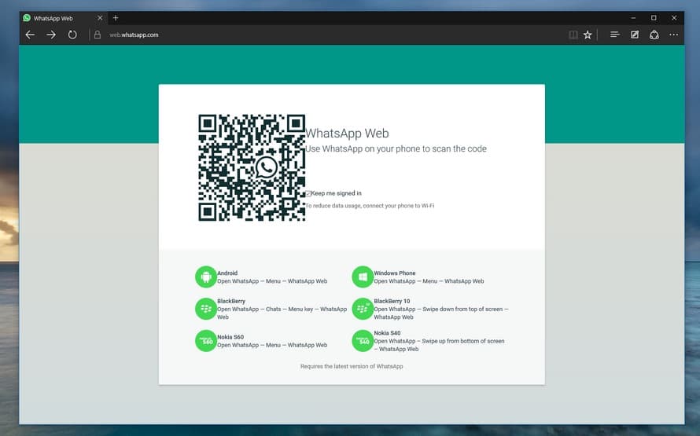This screenshot has width=700, height=436.
Task: Click the padlock icon in address bar
Action: pos(98,35)
